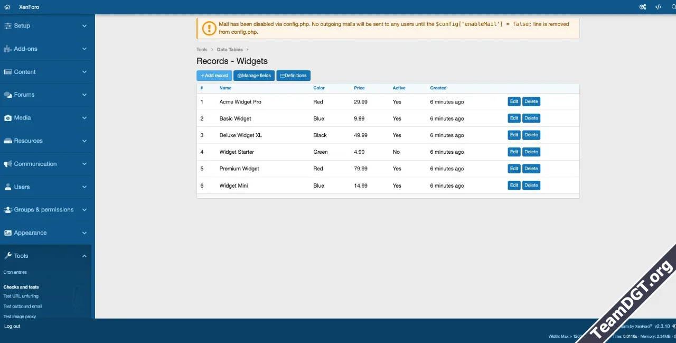Delete the Deluxe Widget XL record

tap(531, 135)
